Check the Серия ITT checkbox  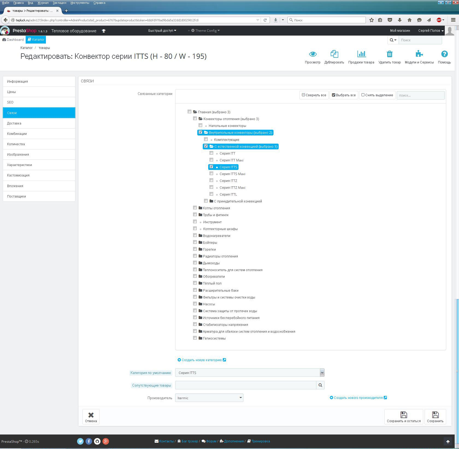(211, 153)
